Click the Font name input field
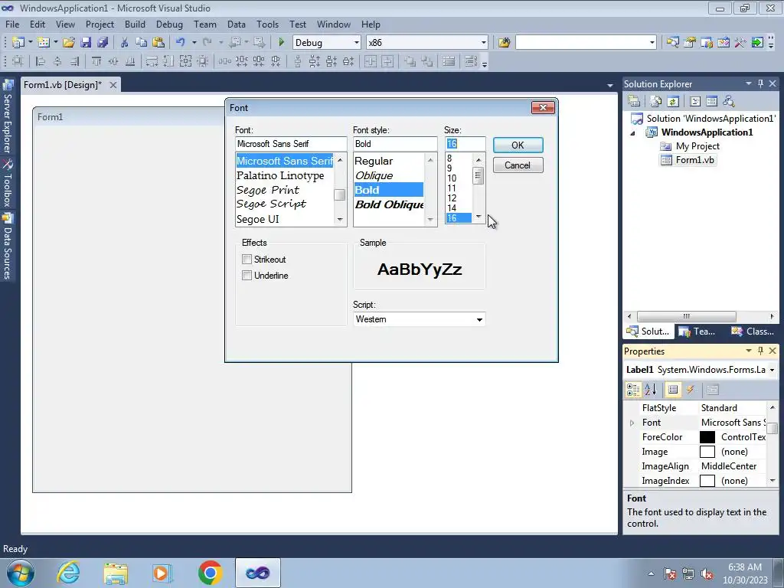 pos(291,144)
